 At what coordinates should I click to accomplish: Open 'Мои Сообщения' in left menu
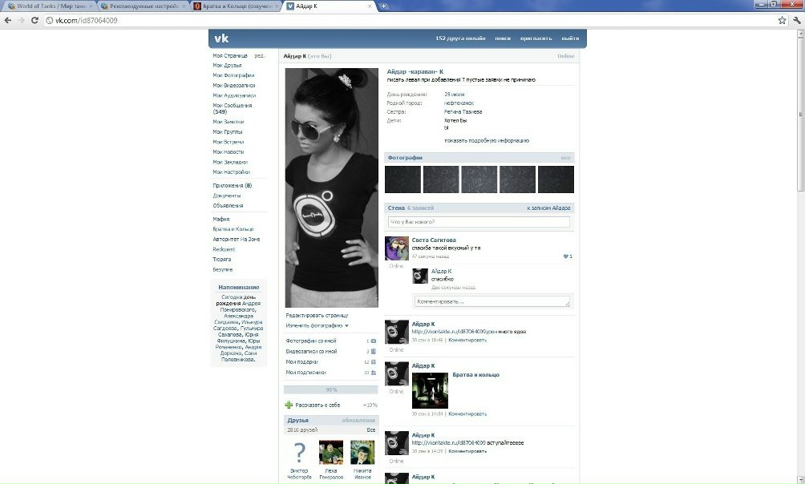click(x=233, y=105)
